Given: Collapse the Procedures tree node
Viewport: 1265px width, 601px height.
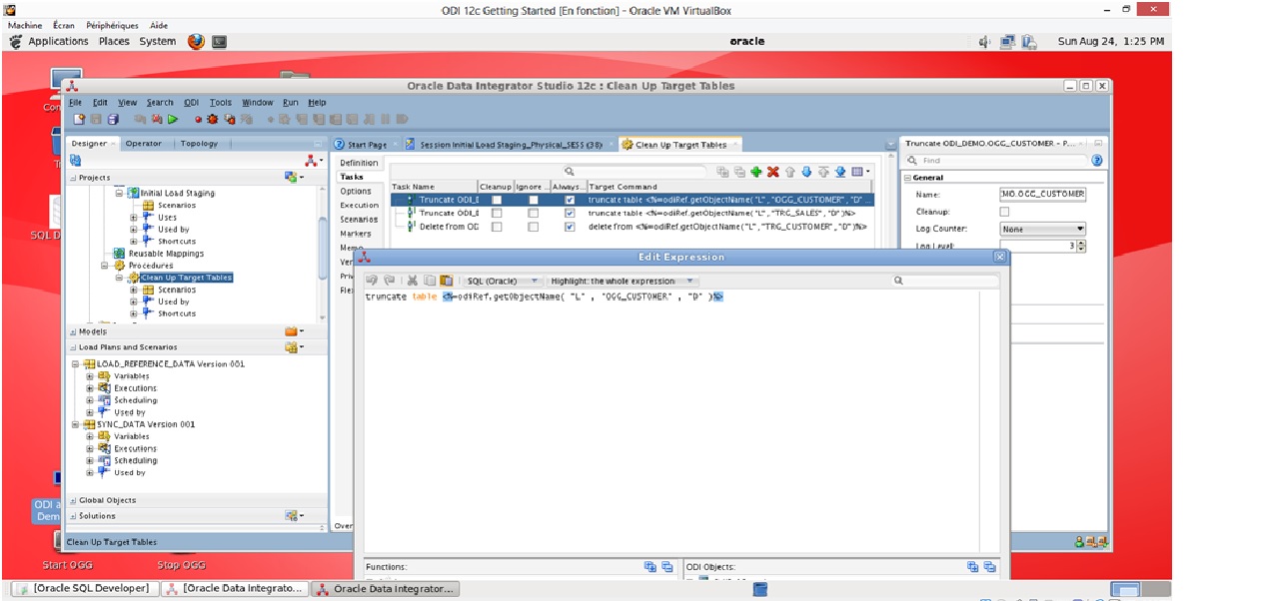Looking at the screenshot, I should 104,266.
